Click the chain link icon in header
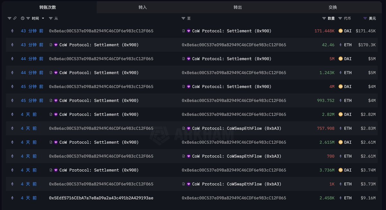386x210 pixels. tap(14, 19)
